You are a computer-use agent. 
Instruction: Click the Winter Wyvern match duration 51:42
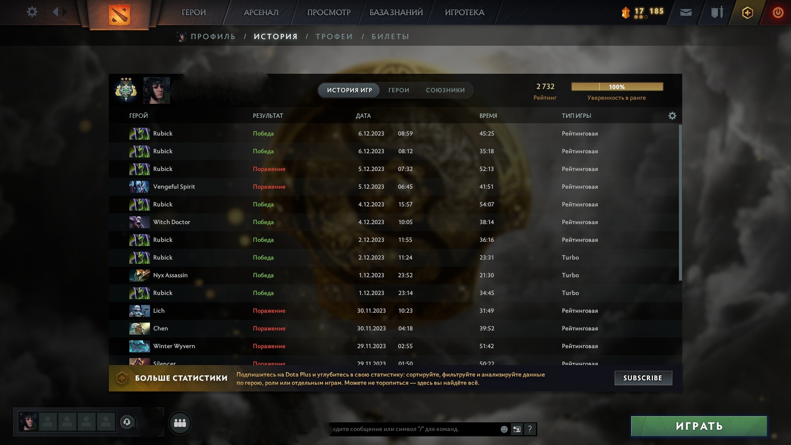coord(487,346)
